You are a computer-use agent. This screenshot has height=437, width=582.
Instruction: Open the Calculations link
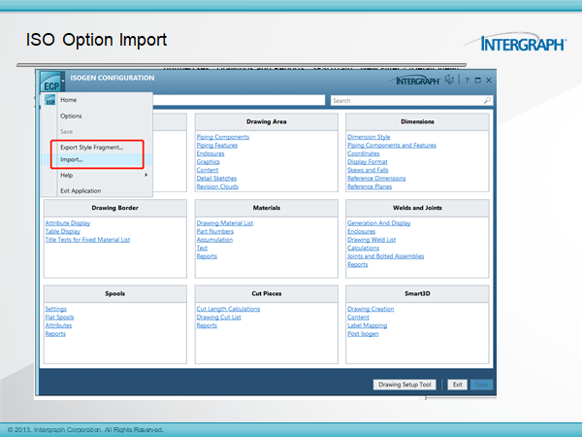click(x=363, y=248)
